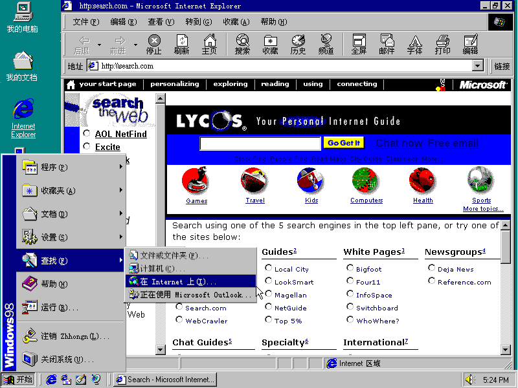Click the Print (打印) toolbar icon
The width and height of the screenshot is (518, 388).
444,43
